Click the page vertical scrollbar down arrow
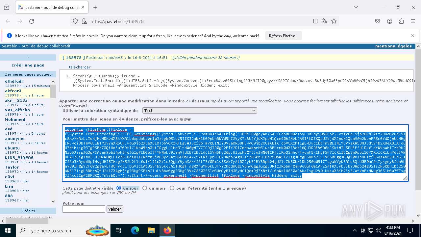The height and width of the screenshot is (237, 421). tap(418, 216)
